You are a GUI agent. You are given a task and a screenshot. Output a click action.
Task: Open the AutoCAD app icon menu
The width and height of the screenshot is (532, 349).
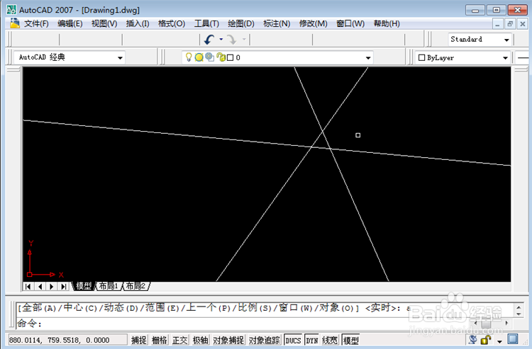click(x=11, y=10)
